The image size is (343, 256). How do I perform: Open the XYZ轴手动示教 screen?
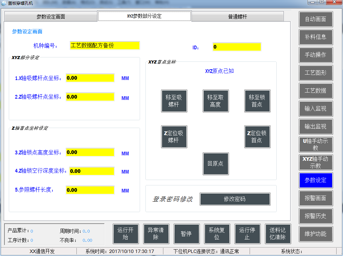pyautogui.click(x=315, y=162)
